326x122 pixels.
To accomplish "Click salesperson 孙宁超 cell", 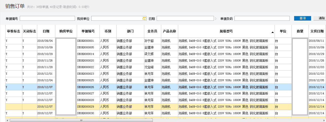I will click(x=152, y=41).
